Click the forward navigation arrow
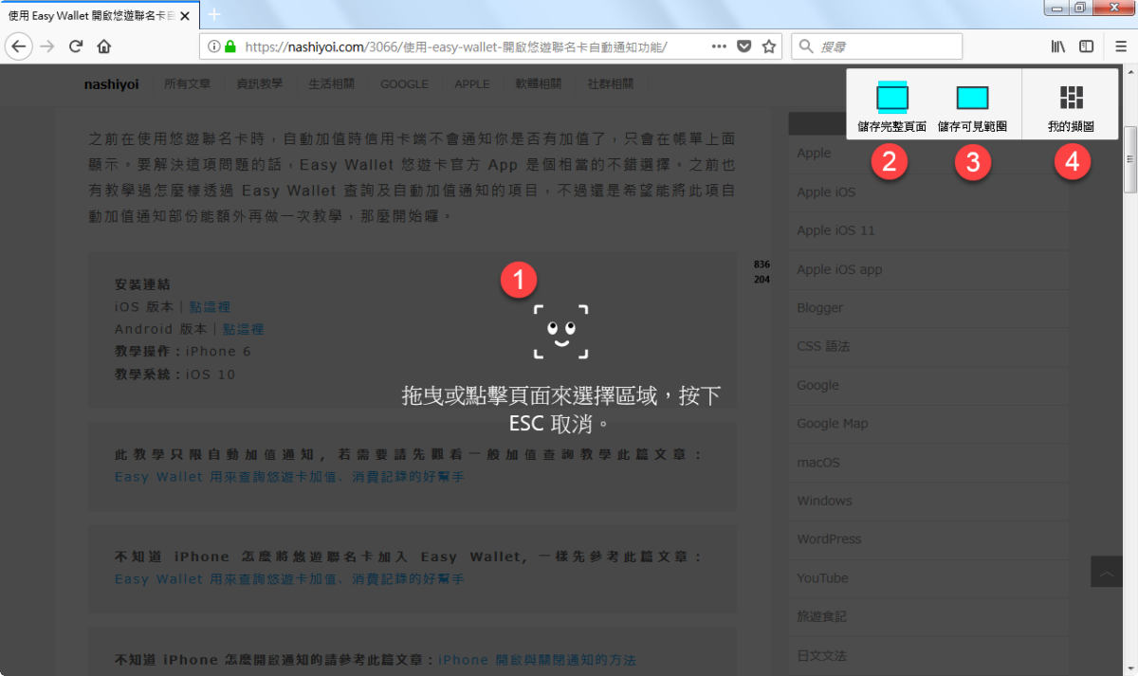The height and width of the screenshot is (676, 1138). (x=47, y=46)
